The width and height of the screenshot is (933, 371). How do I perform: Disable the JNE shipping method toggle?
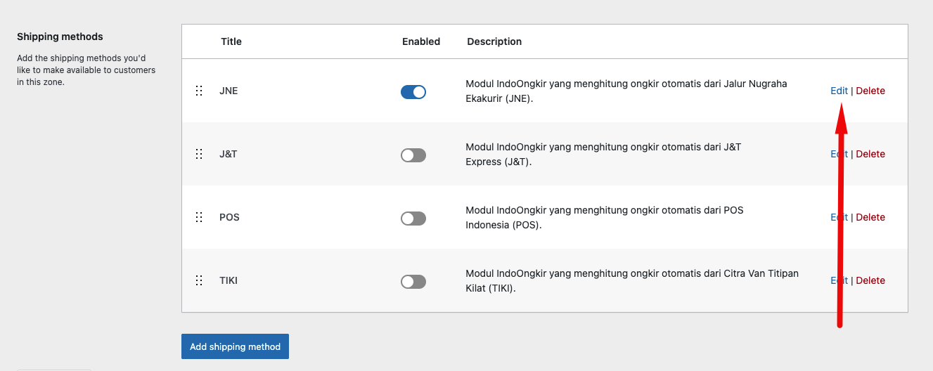click(413, 92)
